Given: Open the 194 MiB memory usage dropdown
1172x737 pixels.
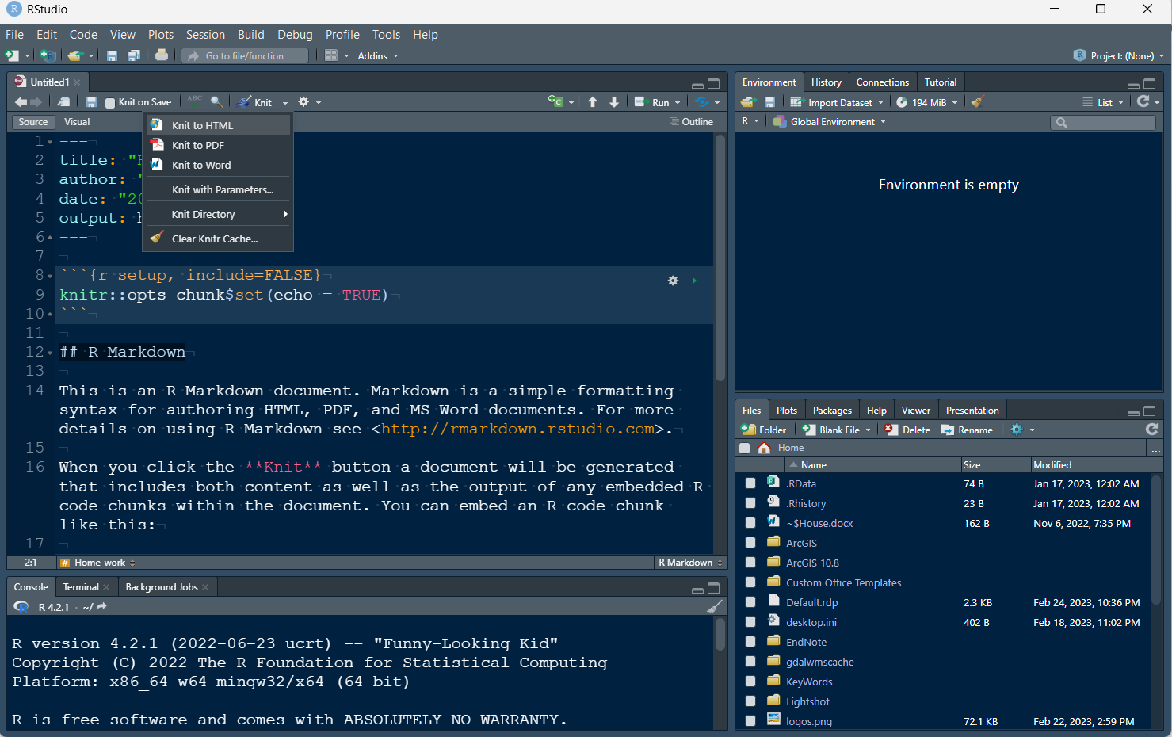Looking at the screenshot, I should coord(927,102).
